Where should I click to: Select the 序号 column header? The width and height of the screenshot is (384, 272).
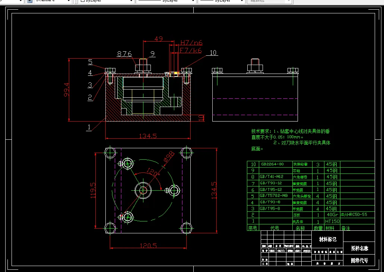(x=253, y=228)
